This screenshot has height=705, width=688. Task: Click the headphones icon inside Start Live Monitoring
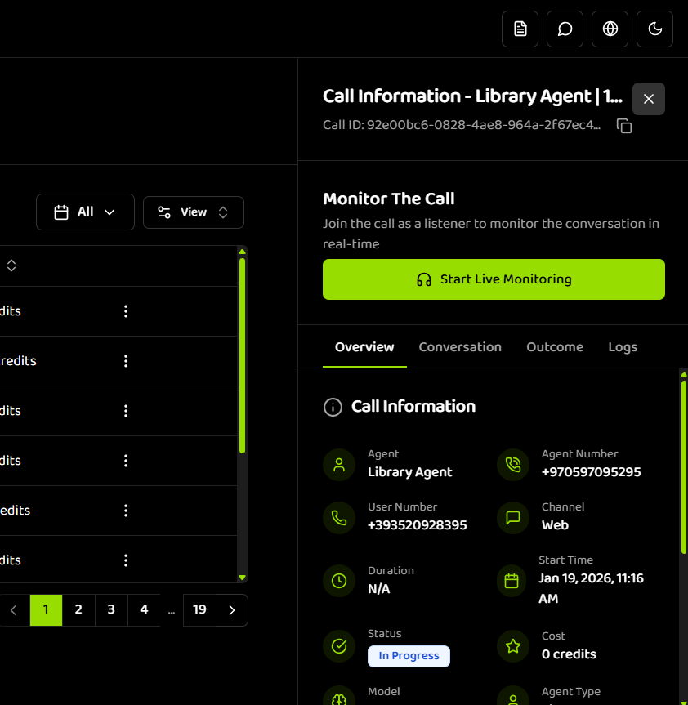coord(423,279)
